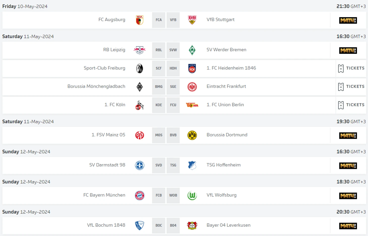
Task: Click the TSG Hoffenheim crest
Action: tap(192, 165)
